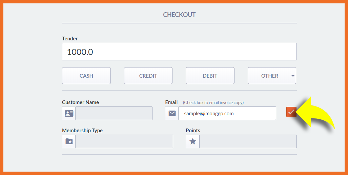Click inside the Points input box
Screen dimensions: 348x175
click(x=248, y=141)
